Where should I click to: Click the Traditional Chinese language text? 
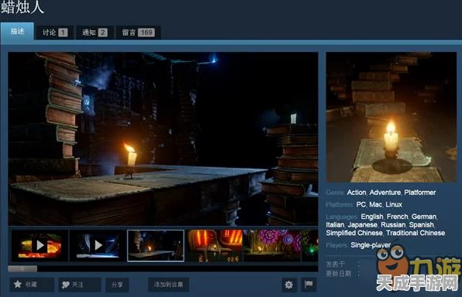415,233
